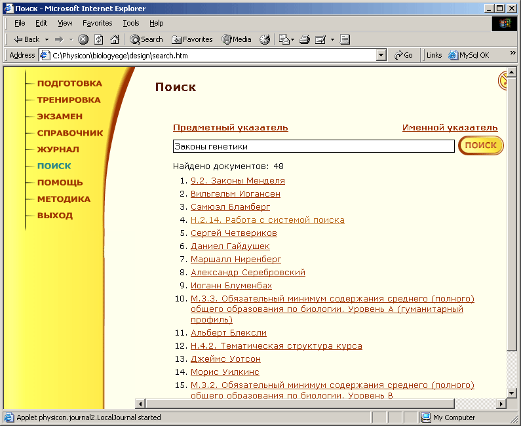
Task: Select ПОИСК in the sidebar
Action: (x=54, y=166)
